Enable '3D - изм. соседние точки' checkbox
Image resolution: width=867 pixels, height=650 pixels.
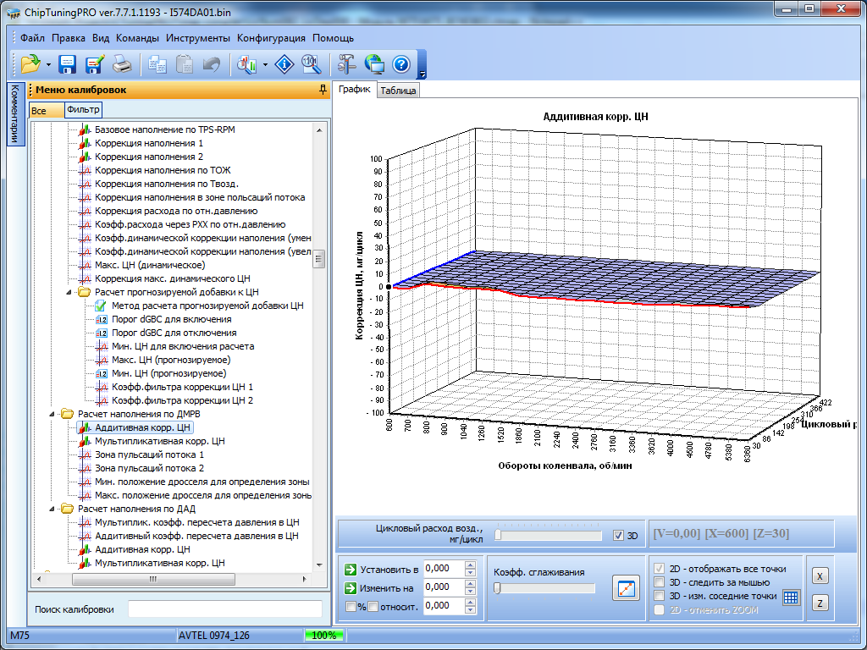(660, 596)
